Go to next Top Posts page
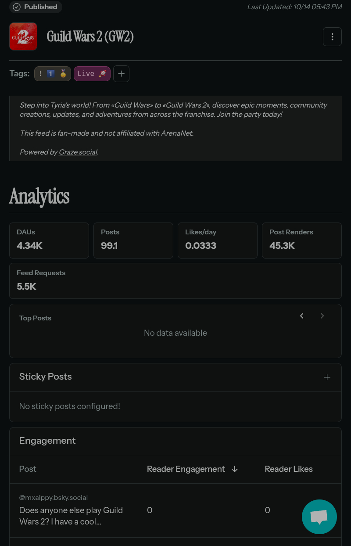This screenshot has width=351, height=546. (322, 316)
